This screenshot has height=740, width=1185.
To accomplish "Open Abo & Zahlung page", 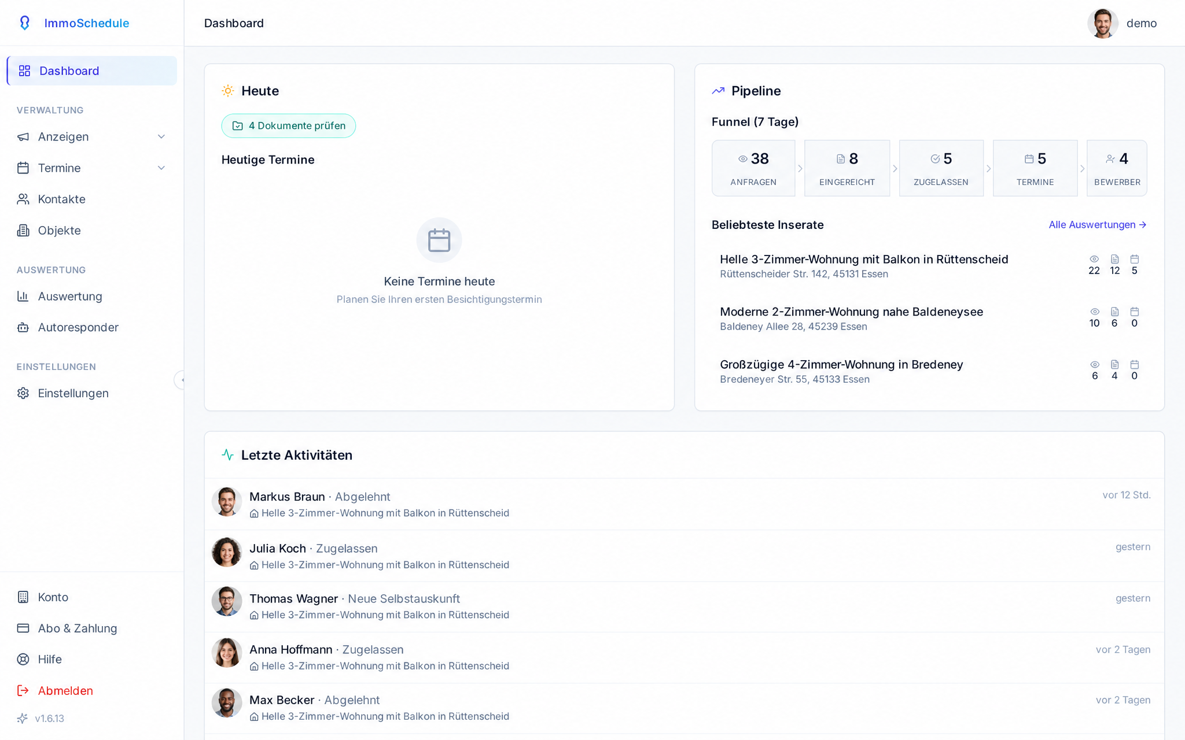I will pyautogui.click(x=92, y=628).
